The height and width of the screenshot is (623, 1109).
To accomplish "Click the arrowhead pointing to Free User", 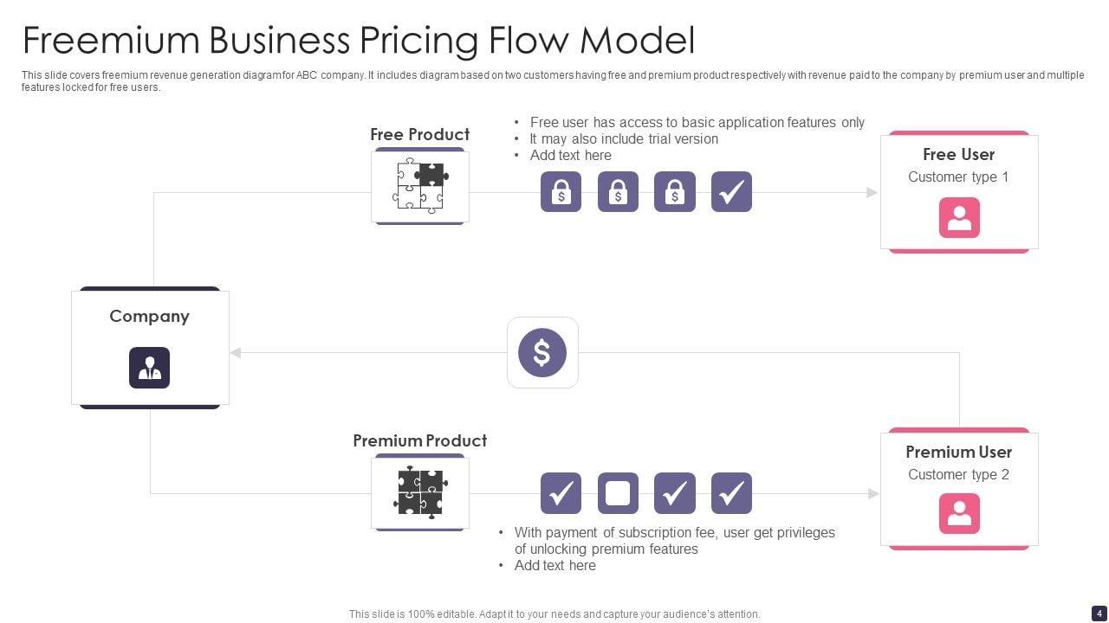I will pos(872,192).
